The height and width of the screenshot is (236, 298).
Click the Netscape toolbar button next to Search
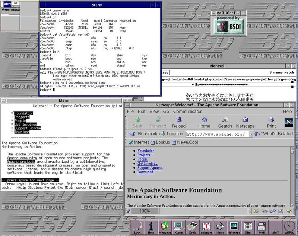pyautogui.click(x=245, y=122)
